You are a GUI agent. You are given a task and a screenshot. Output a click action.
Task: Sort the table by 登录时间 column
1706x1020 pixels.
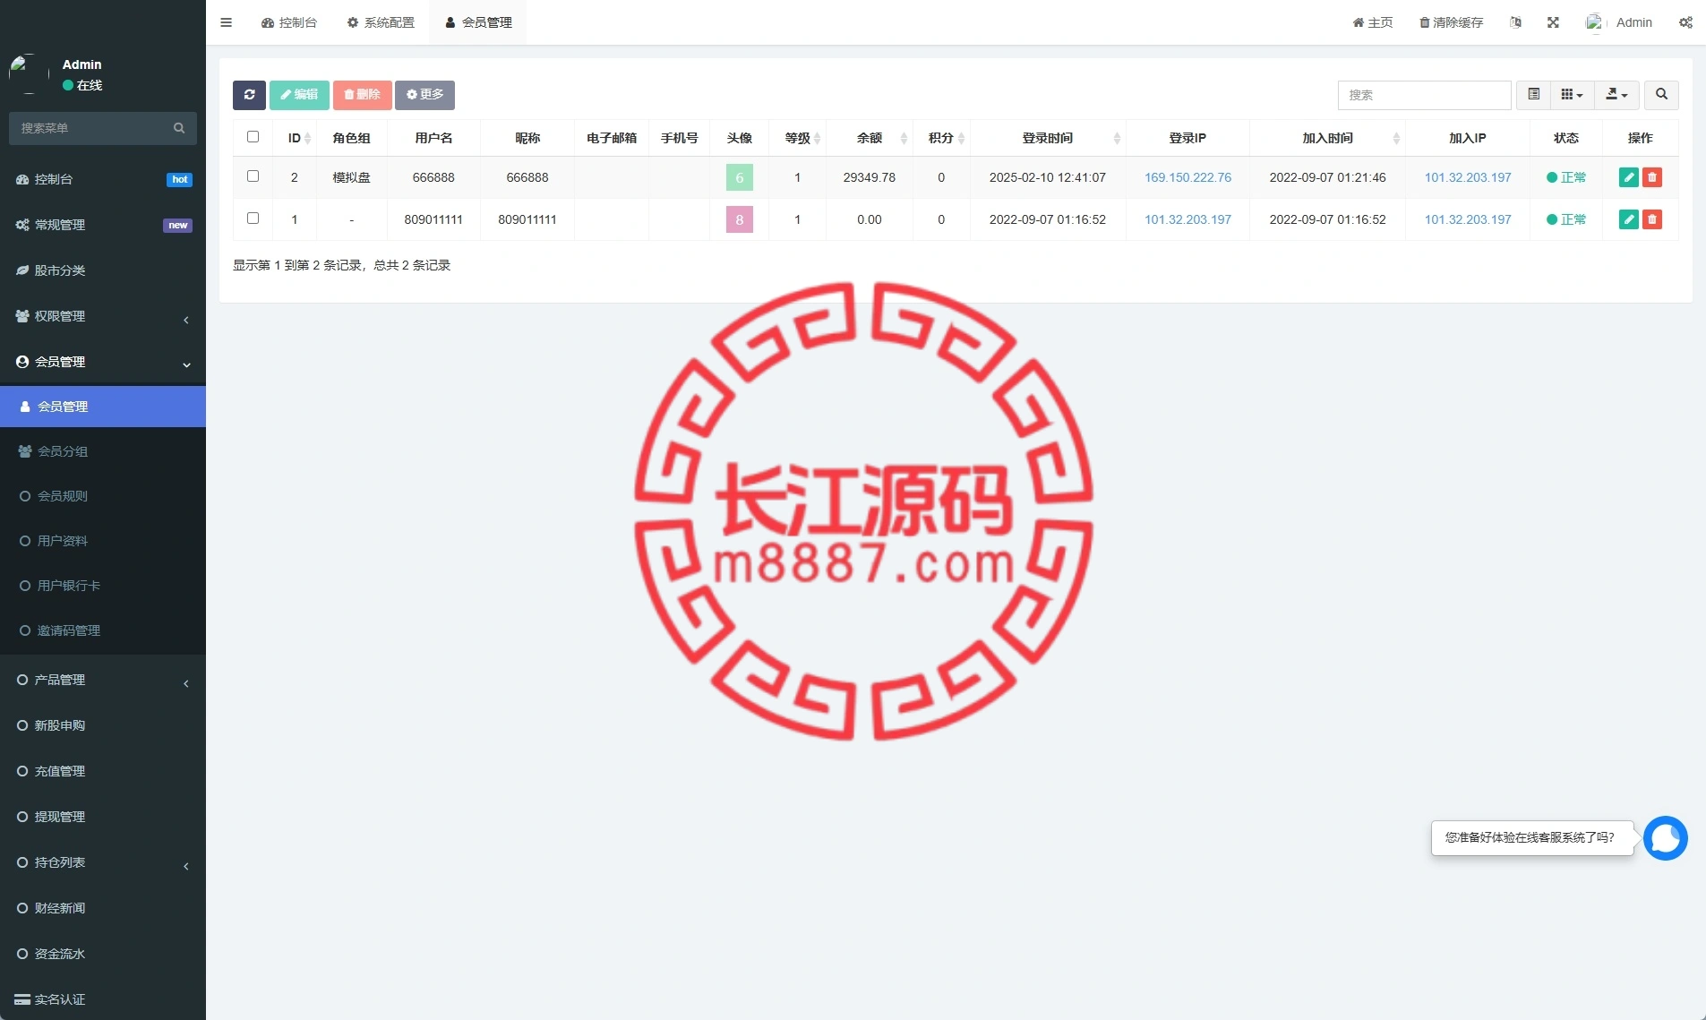coord(1048,138)
